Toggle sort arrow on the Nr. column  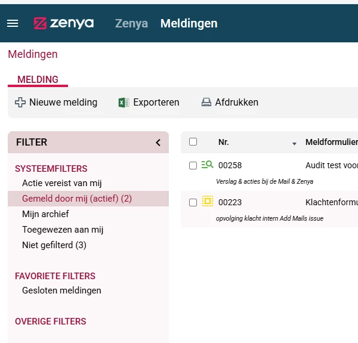pyautogui.click(x=294, y=143)
